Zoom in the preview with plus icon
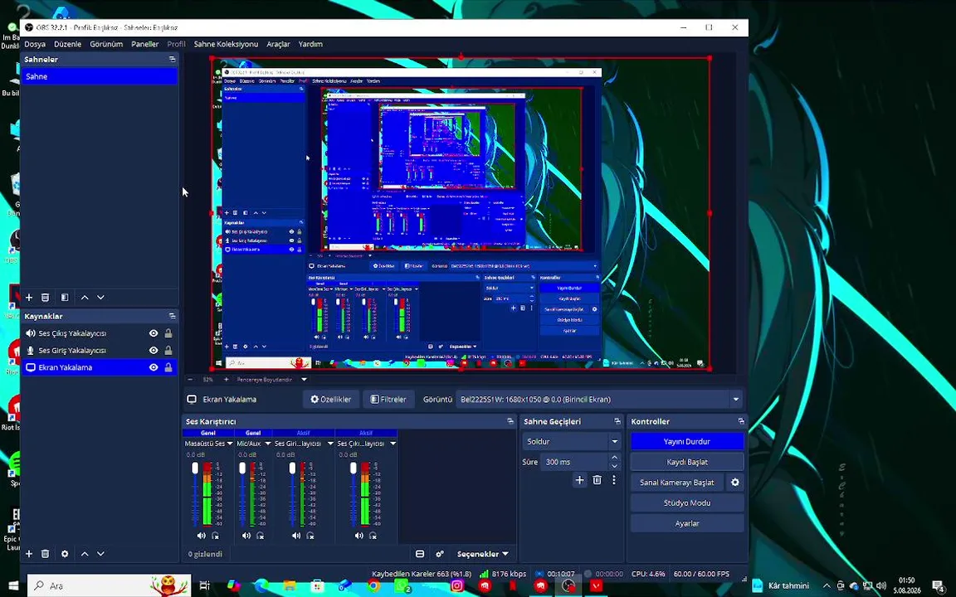 [x=227, y=380]
